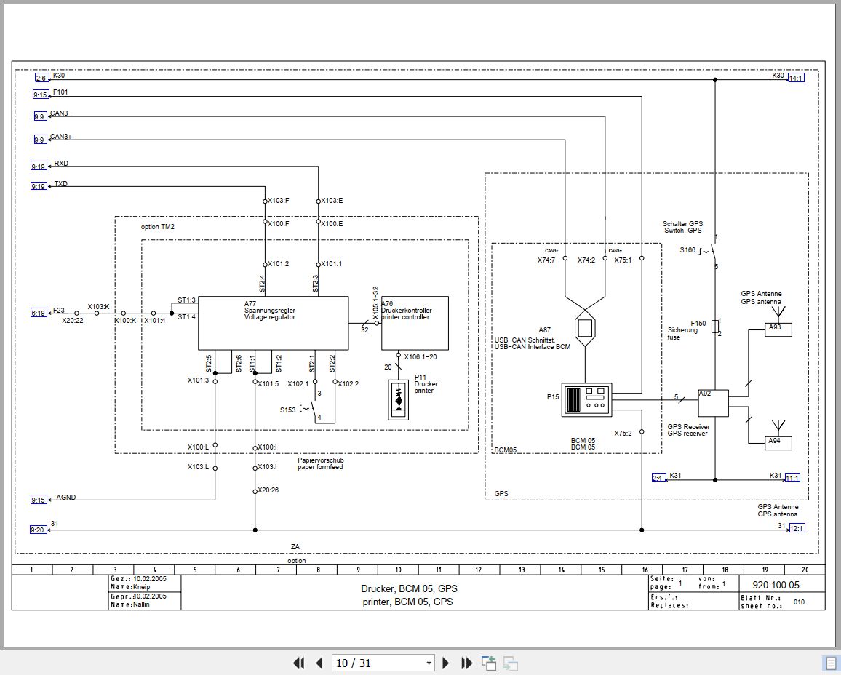Go to the next page

pos(446,663)
